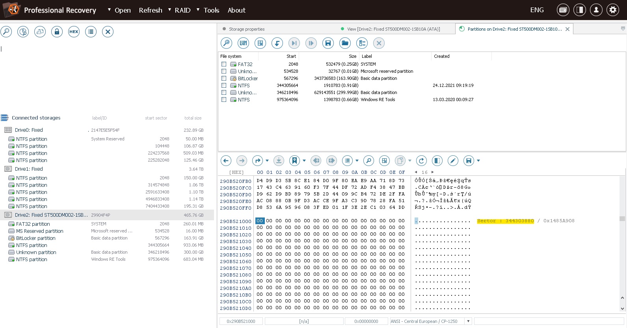Image resolution: width=627 pixels, height=328 pixels.
Task: Click the magnifier scan icon in partitions toolbar
Action: click(226, 43)
